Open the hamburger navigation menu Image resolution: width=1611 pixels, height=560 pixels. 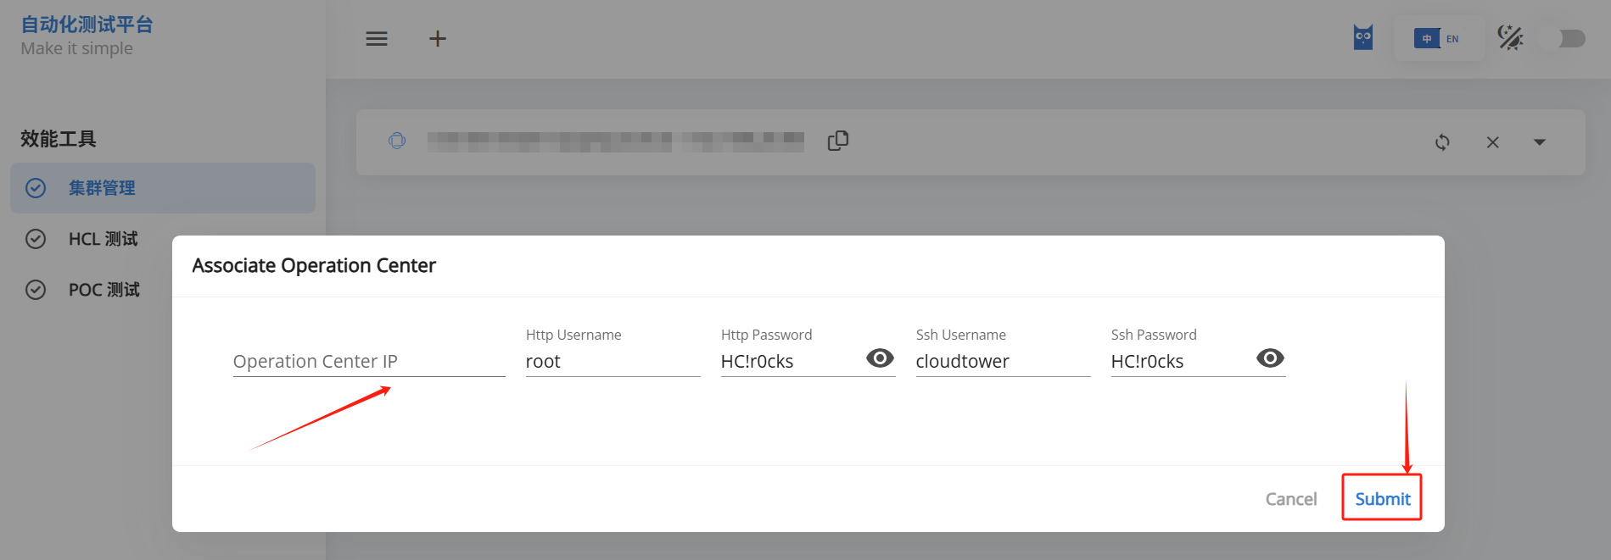(377, 39)
